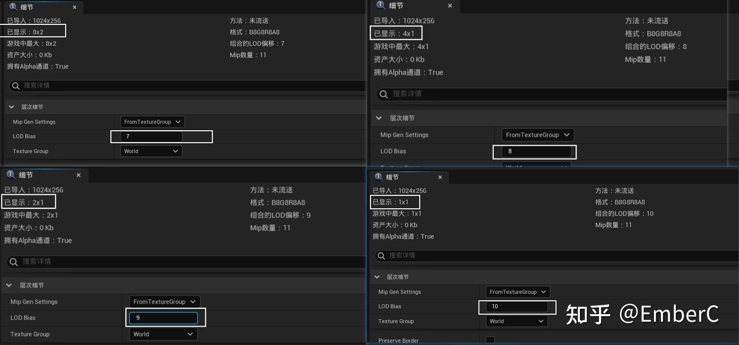Click the search magnifier icon in top-left panel
The width and height of the screenshot is (739, 345).
point(15,86)
